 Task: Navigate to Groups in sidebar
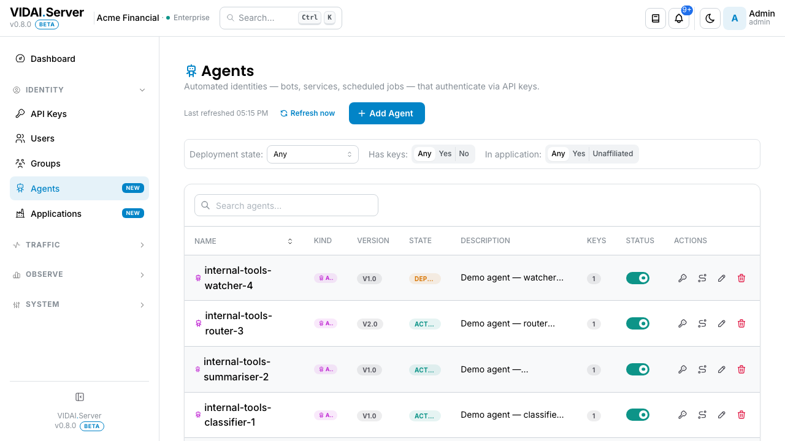(x=79, y=164)
